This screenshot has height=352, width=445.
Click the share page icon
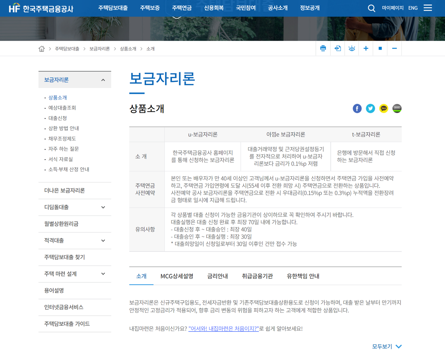tap(338, 49)
